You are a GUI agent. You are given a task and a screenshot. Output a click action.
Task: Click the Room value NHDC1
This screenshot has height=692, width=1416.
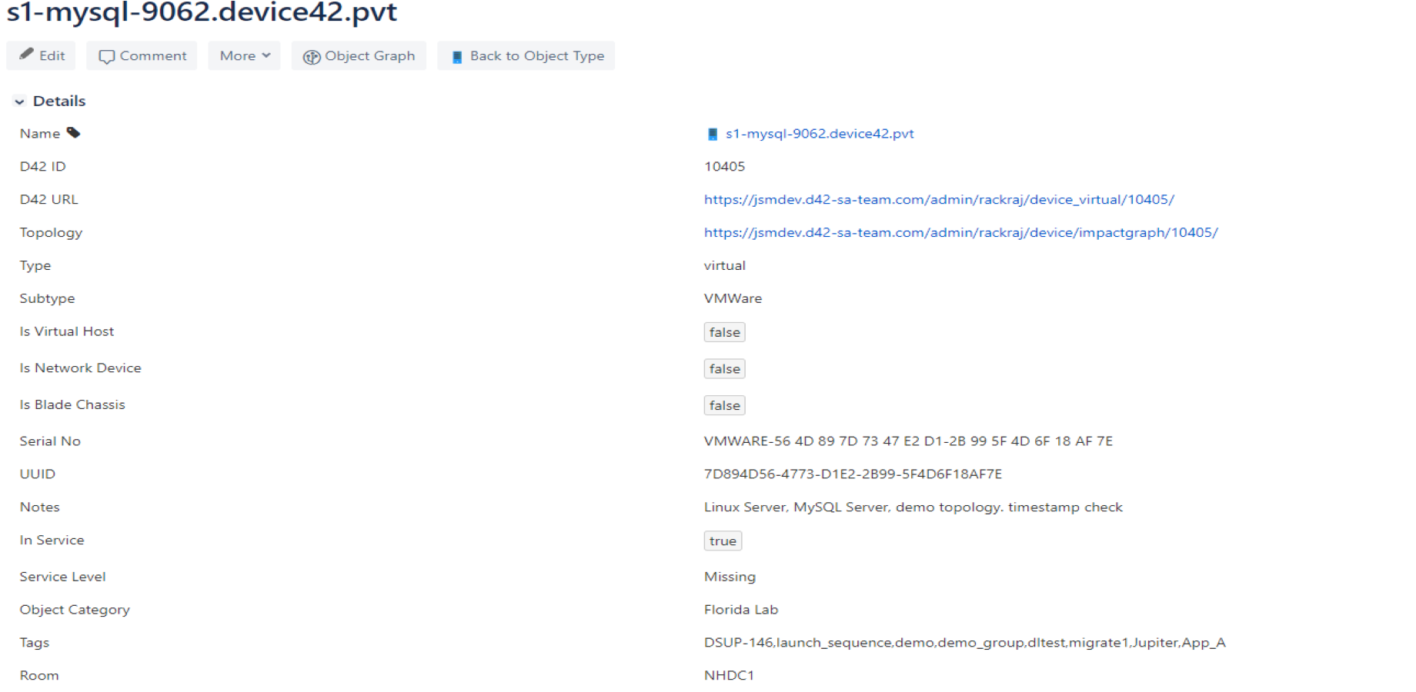(729, 675)
